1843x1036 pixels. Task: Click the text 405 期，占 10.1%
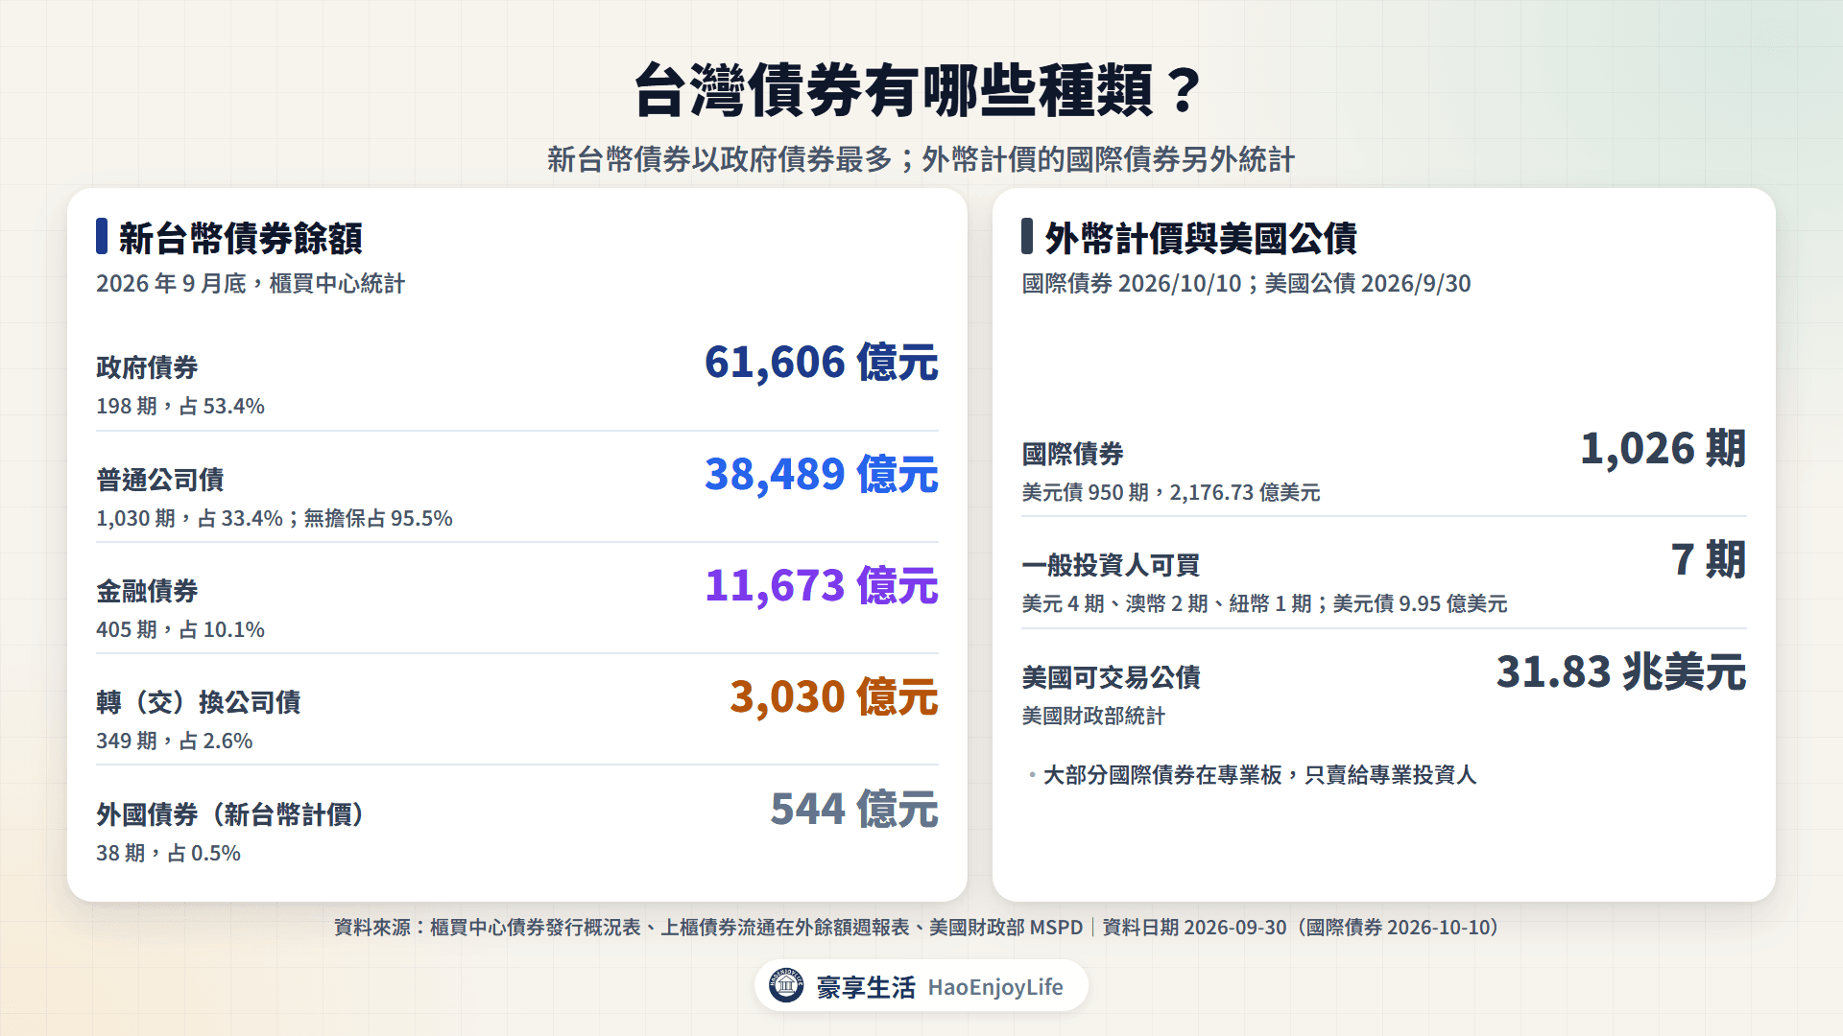(180, 630)
